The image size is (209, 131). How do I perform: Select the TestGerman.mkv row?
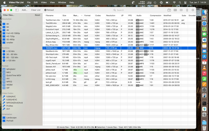tap(119, 20)
